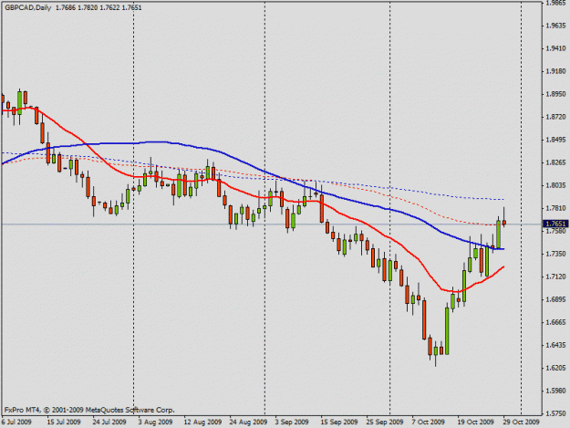Click the 1.6895 price scale label
The image size is (570, 428).
pos(555,299)
